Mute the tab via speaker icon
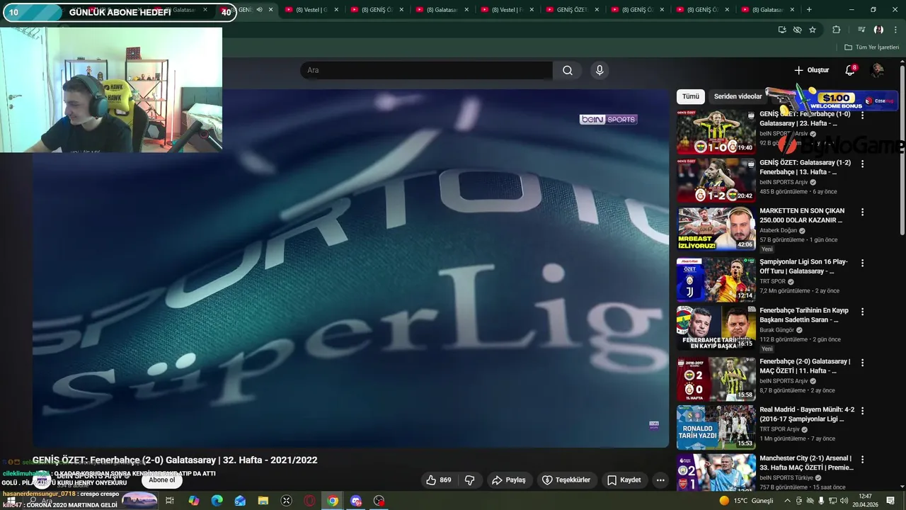Viewport: 906px width, 510px height. 259,10
